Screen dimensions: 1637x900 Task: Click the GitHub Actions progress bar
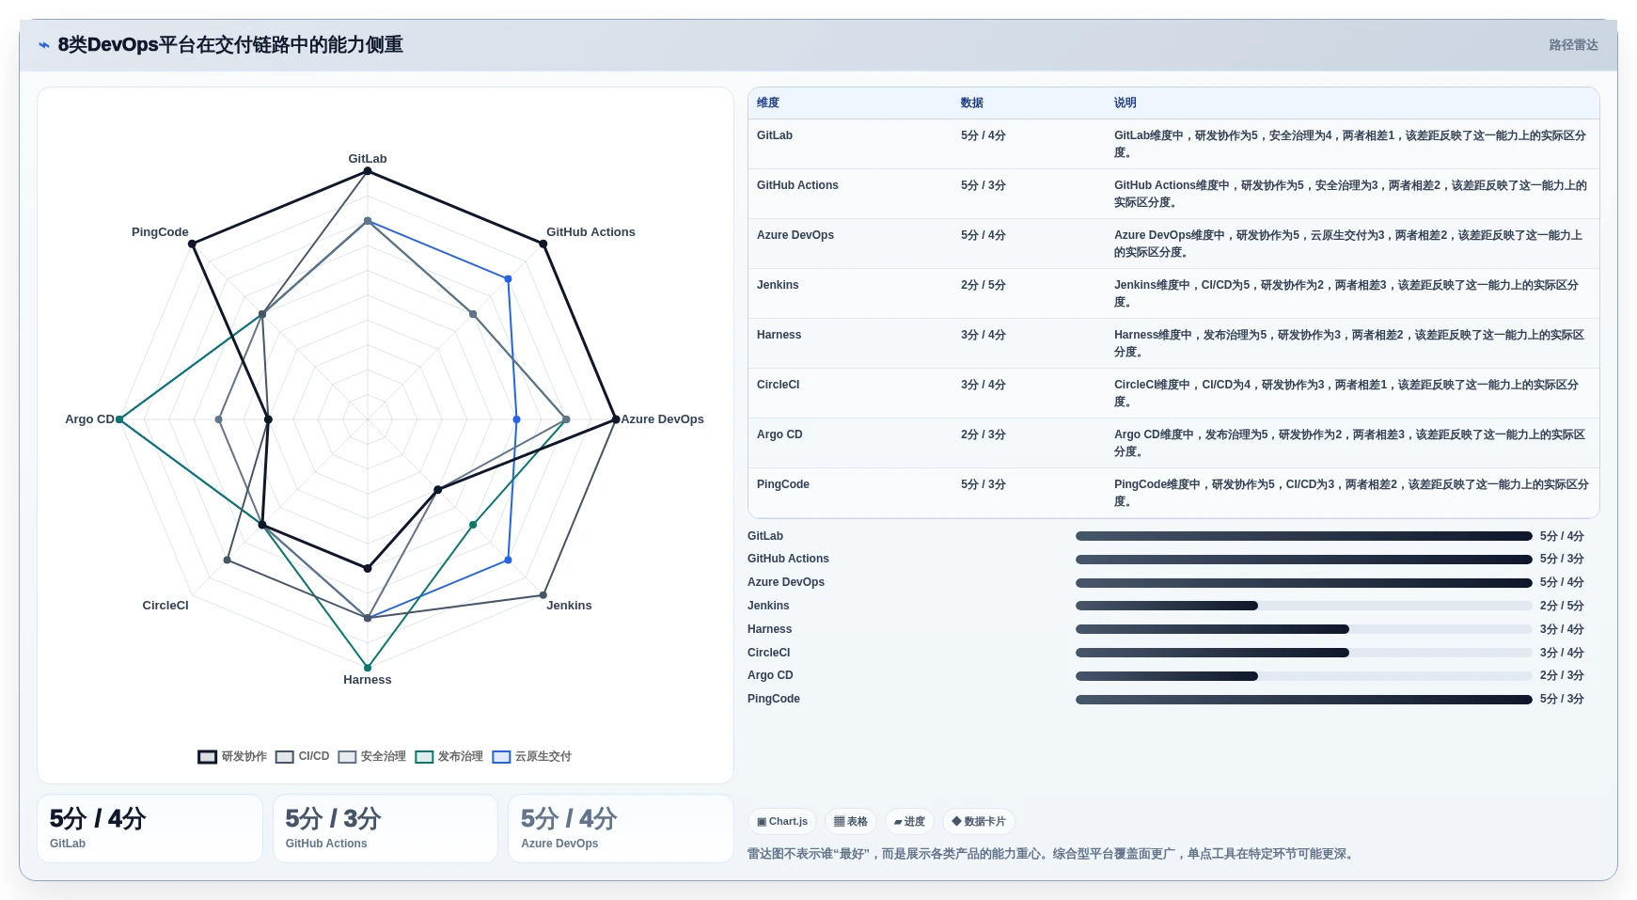point(1304,560)
